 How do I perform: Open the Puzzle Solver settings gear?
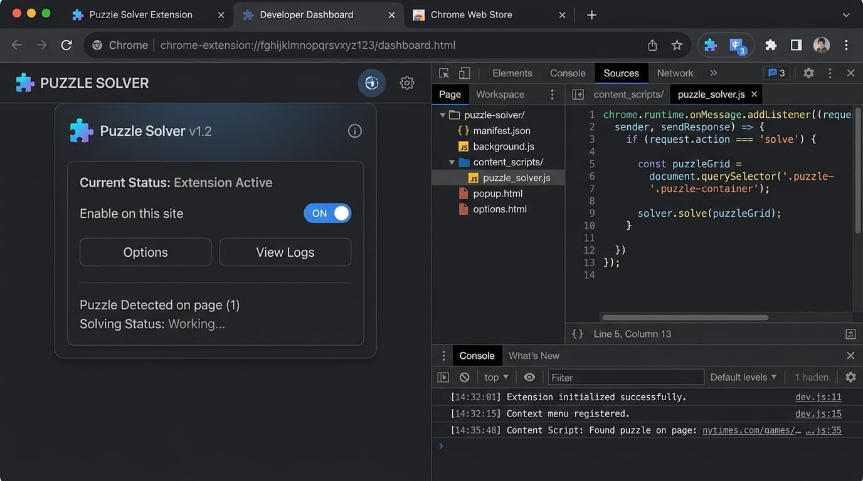[406, 82]
